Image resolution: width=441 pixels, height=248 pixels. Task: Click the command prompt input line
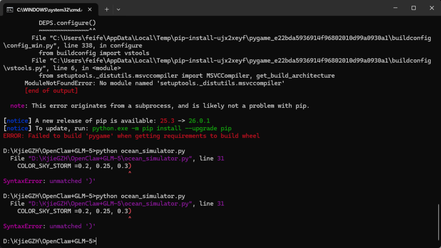pos(50,241)
